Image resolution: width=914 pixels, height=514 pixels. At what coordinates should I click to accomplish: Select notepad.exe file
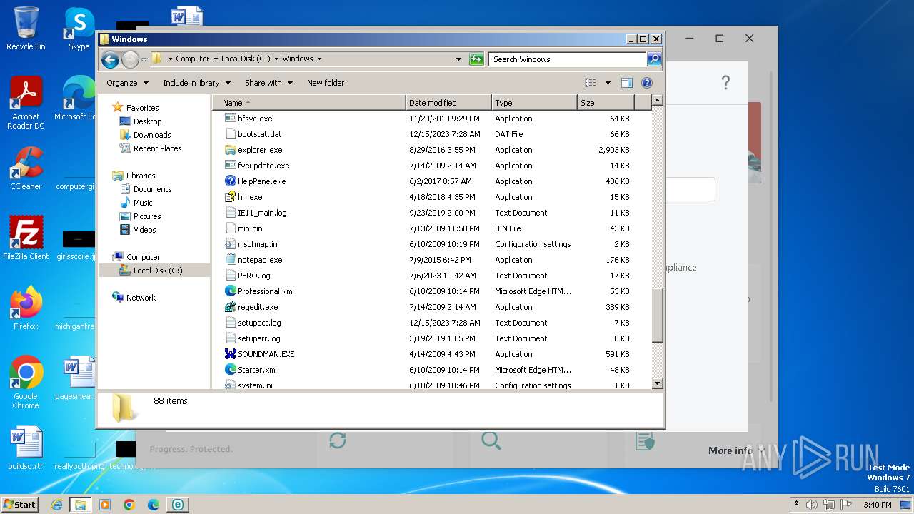pos(260,260)
